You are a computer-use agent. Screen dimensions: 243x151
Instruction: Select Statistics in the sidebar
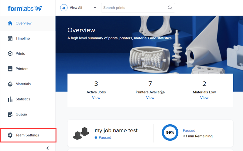click(28, 99)
